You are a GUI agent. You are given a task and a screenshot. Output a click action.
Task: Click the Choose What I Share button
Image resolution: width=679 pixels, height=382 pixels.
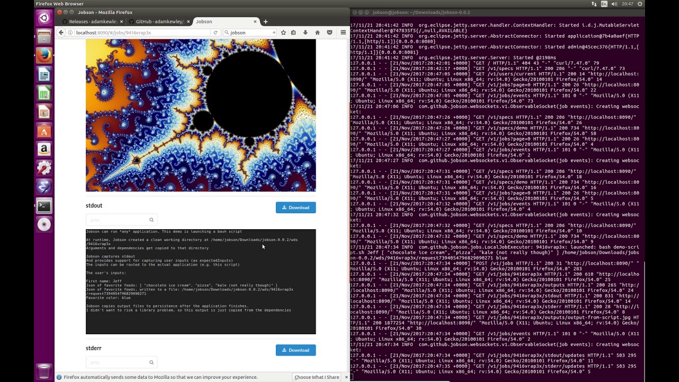(317, 377)
